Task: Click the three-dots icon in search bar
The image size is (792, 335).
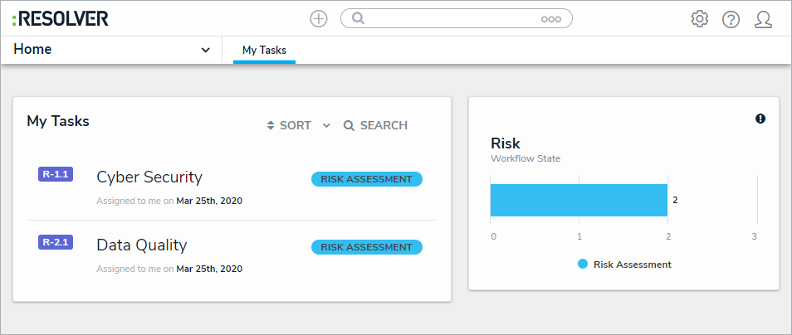Action: point(551,19)
